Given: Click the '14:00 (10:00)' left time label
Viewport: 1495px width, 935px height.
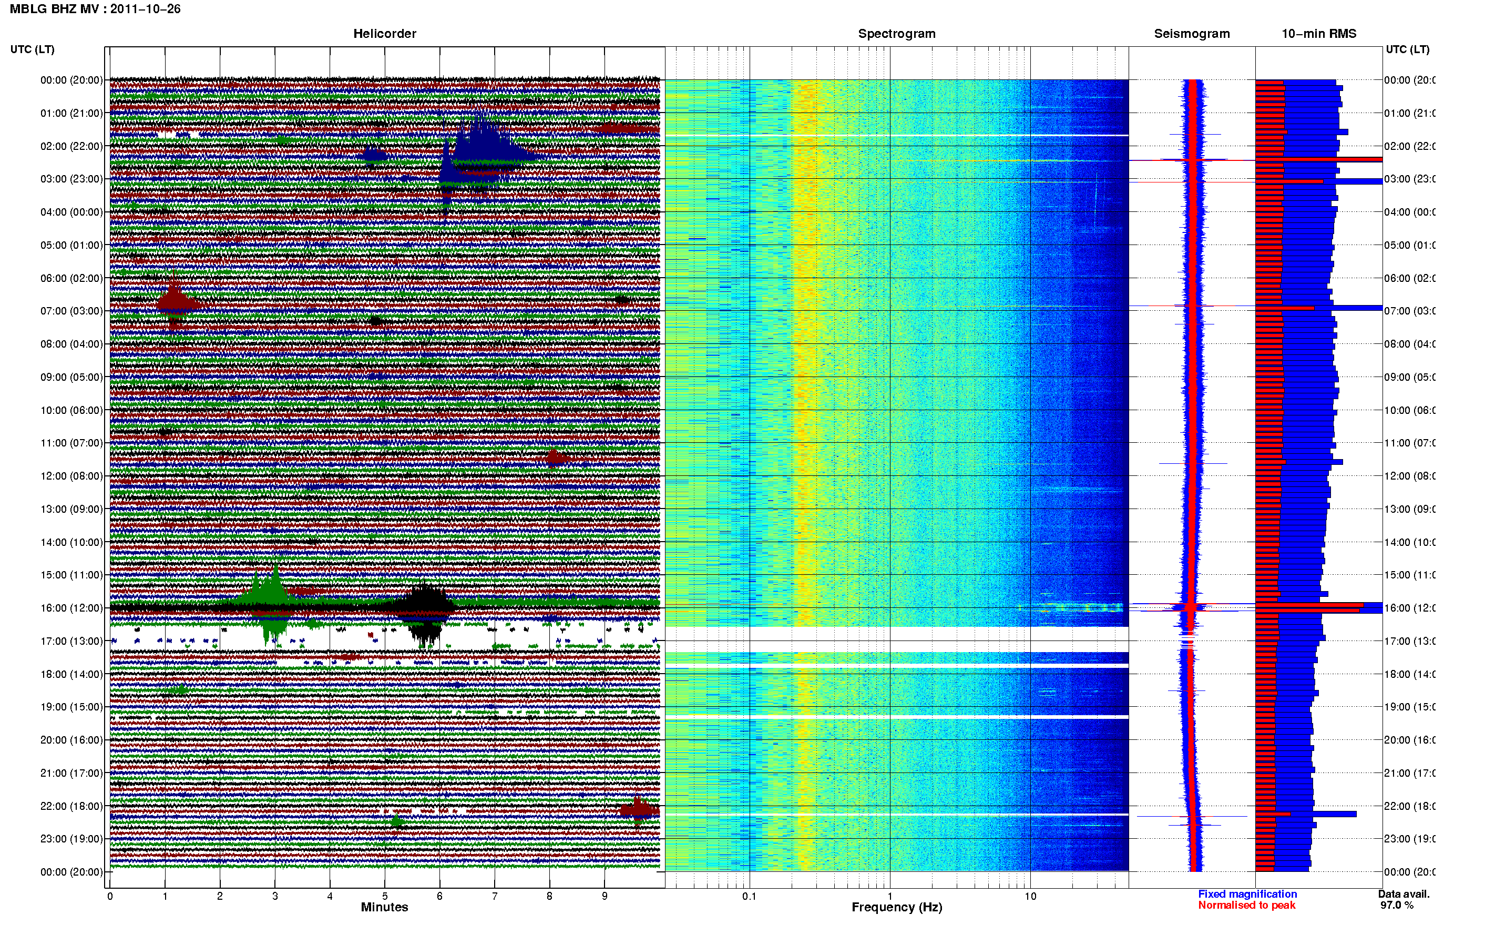Looking at the screenshot, I should (x=71, y=542).
